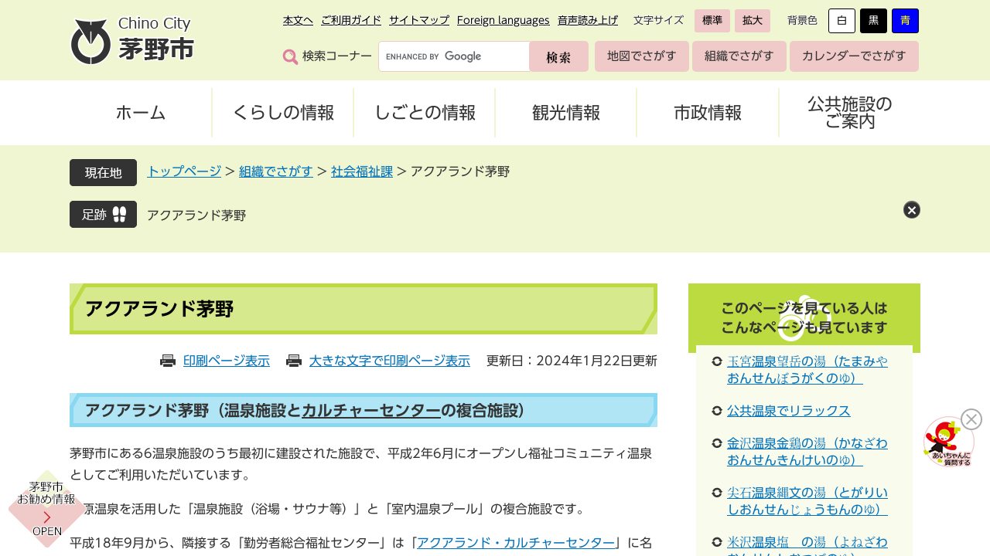Set text size to 標準
Viewport: 990px width, 556px height.
[712, 21]
